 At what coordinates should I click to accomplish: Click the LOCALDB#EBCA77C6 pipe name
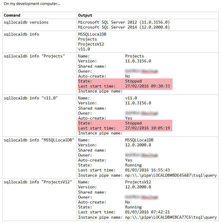171,217
